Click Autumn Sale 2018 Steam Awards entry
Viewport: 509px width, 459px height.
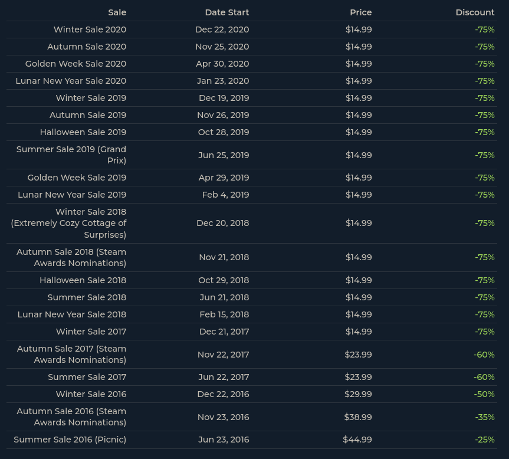tap(71, 257)
